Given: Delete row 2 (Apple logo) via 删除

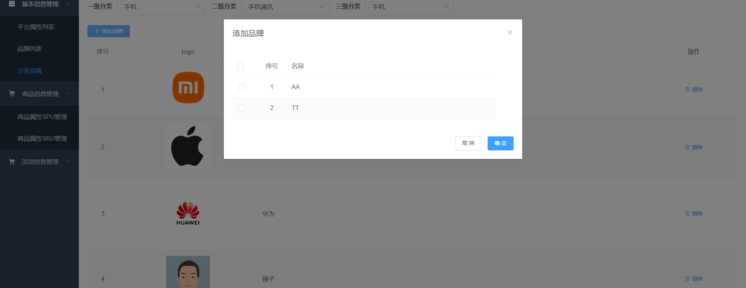Looking at the screenshot, I should [694, 147].
